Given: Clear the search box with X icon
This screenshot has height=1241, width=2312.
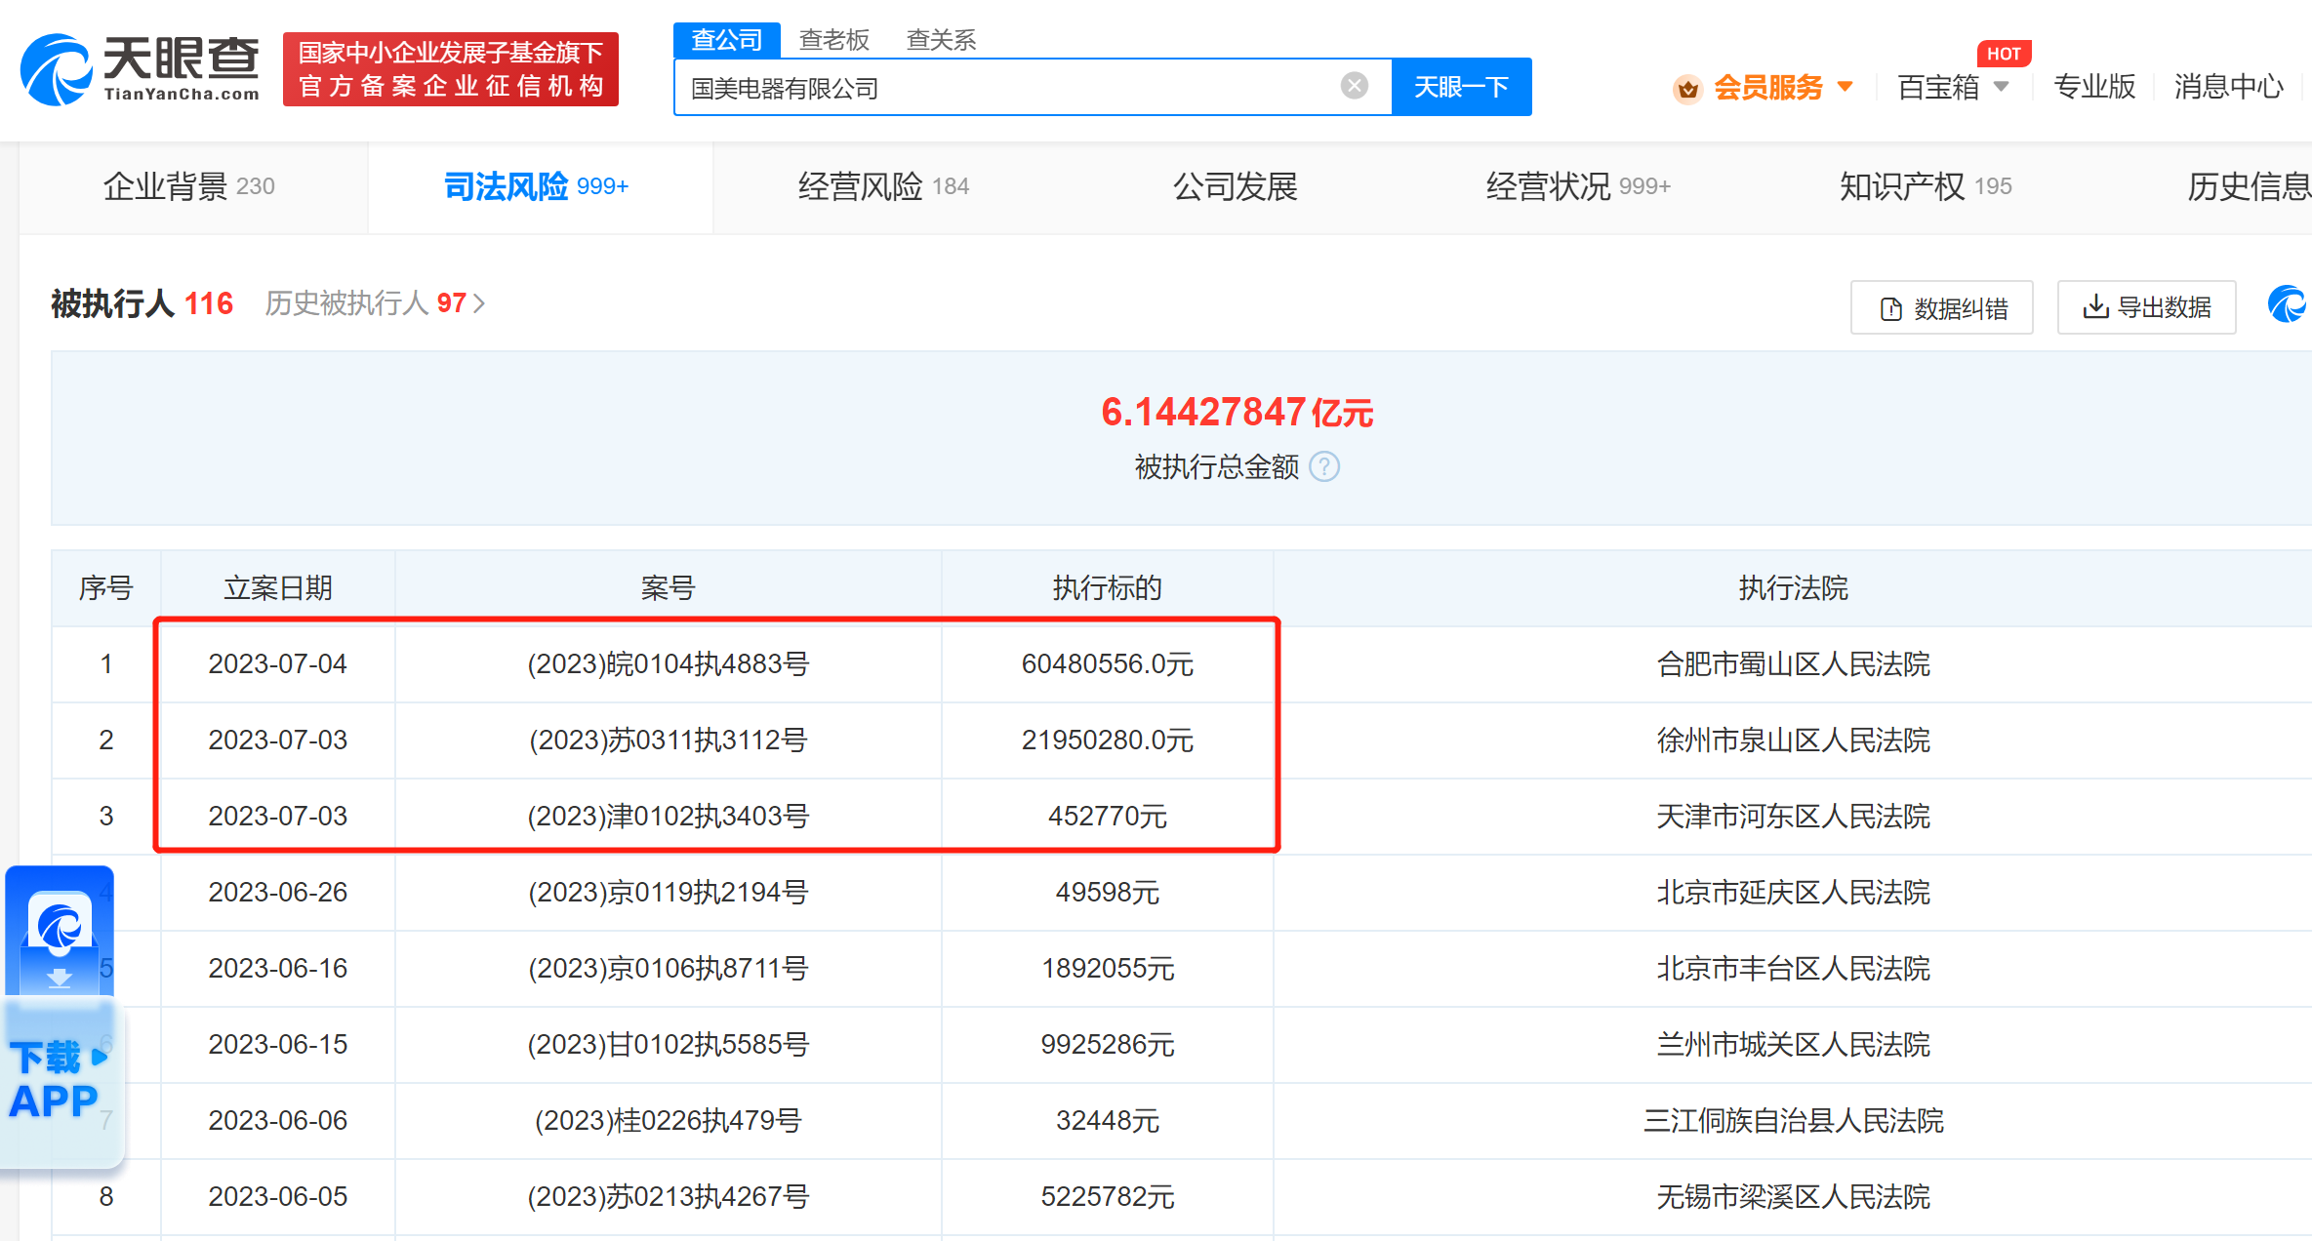Looking at the screenshot, I should [x=1354, y=86].
